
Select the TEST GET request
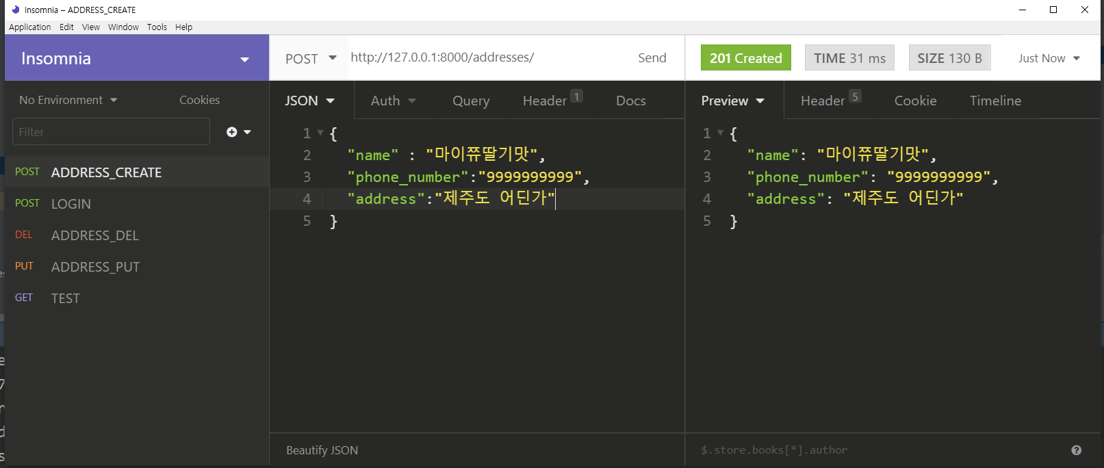pos(137,298)
